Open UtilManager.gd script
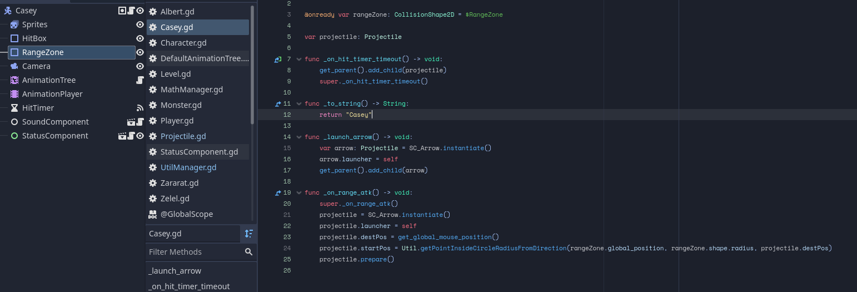Screen dimensions: 857x292 click(198, 167)
